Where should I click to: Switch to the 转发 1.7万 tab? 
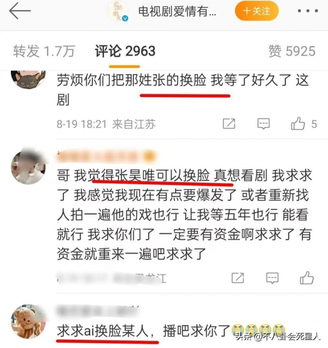(x=44, y=51)
